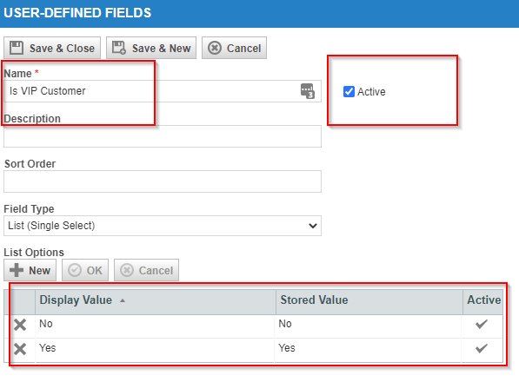Toggle Active checkmark for the No option

click(482, 324)
